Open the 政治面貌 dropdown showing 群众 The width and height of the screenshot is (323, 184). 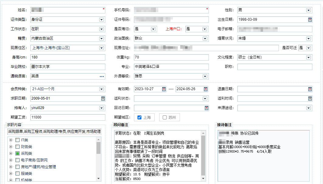[x=205, y=38]
